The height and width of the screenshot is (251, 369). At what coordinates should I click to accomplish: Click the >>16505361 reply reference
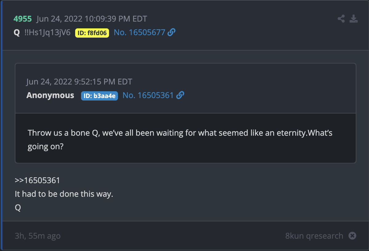pyautogui.click(x=37, y=180)
